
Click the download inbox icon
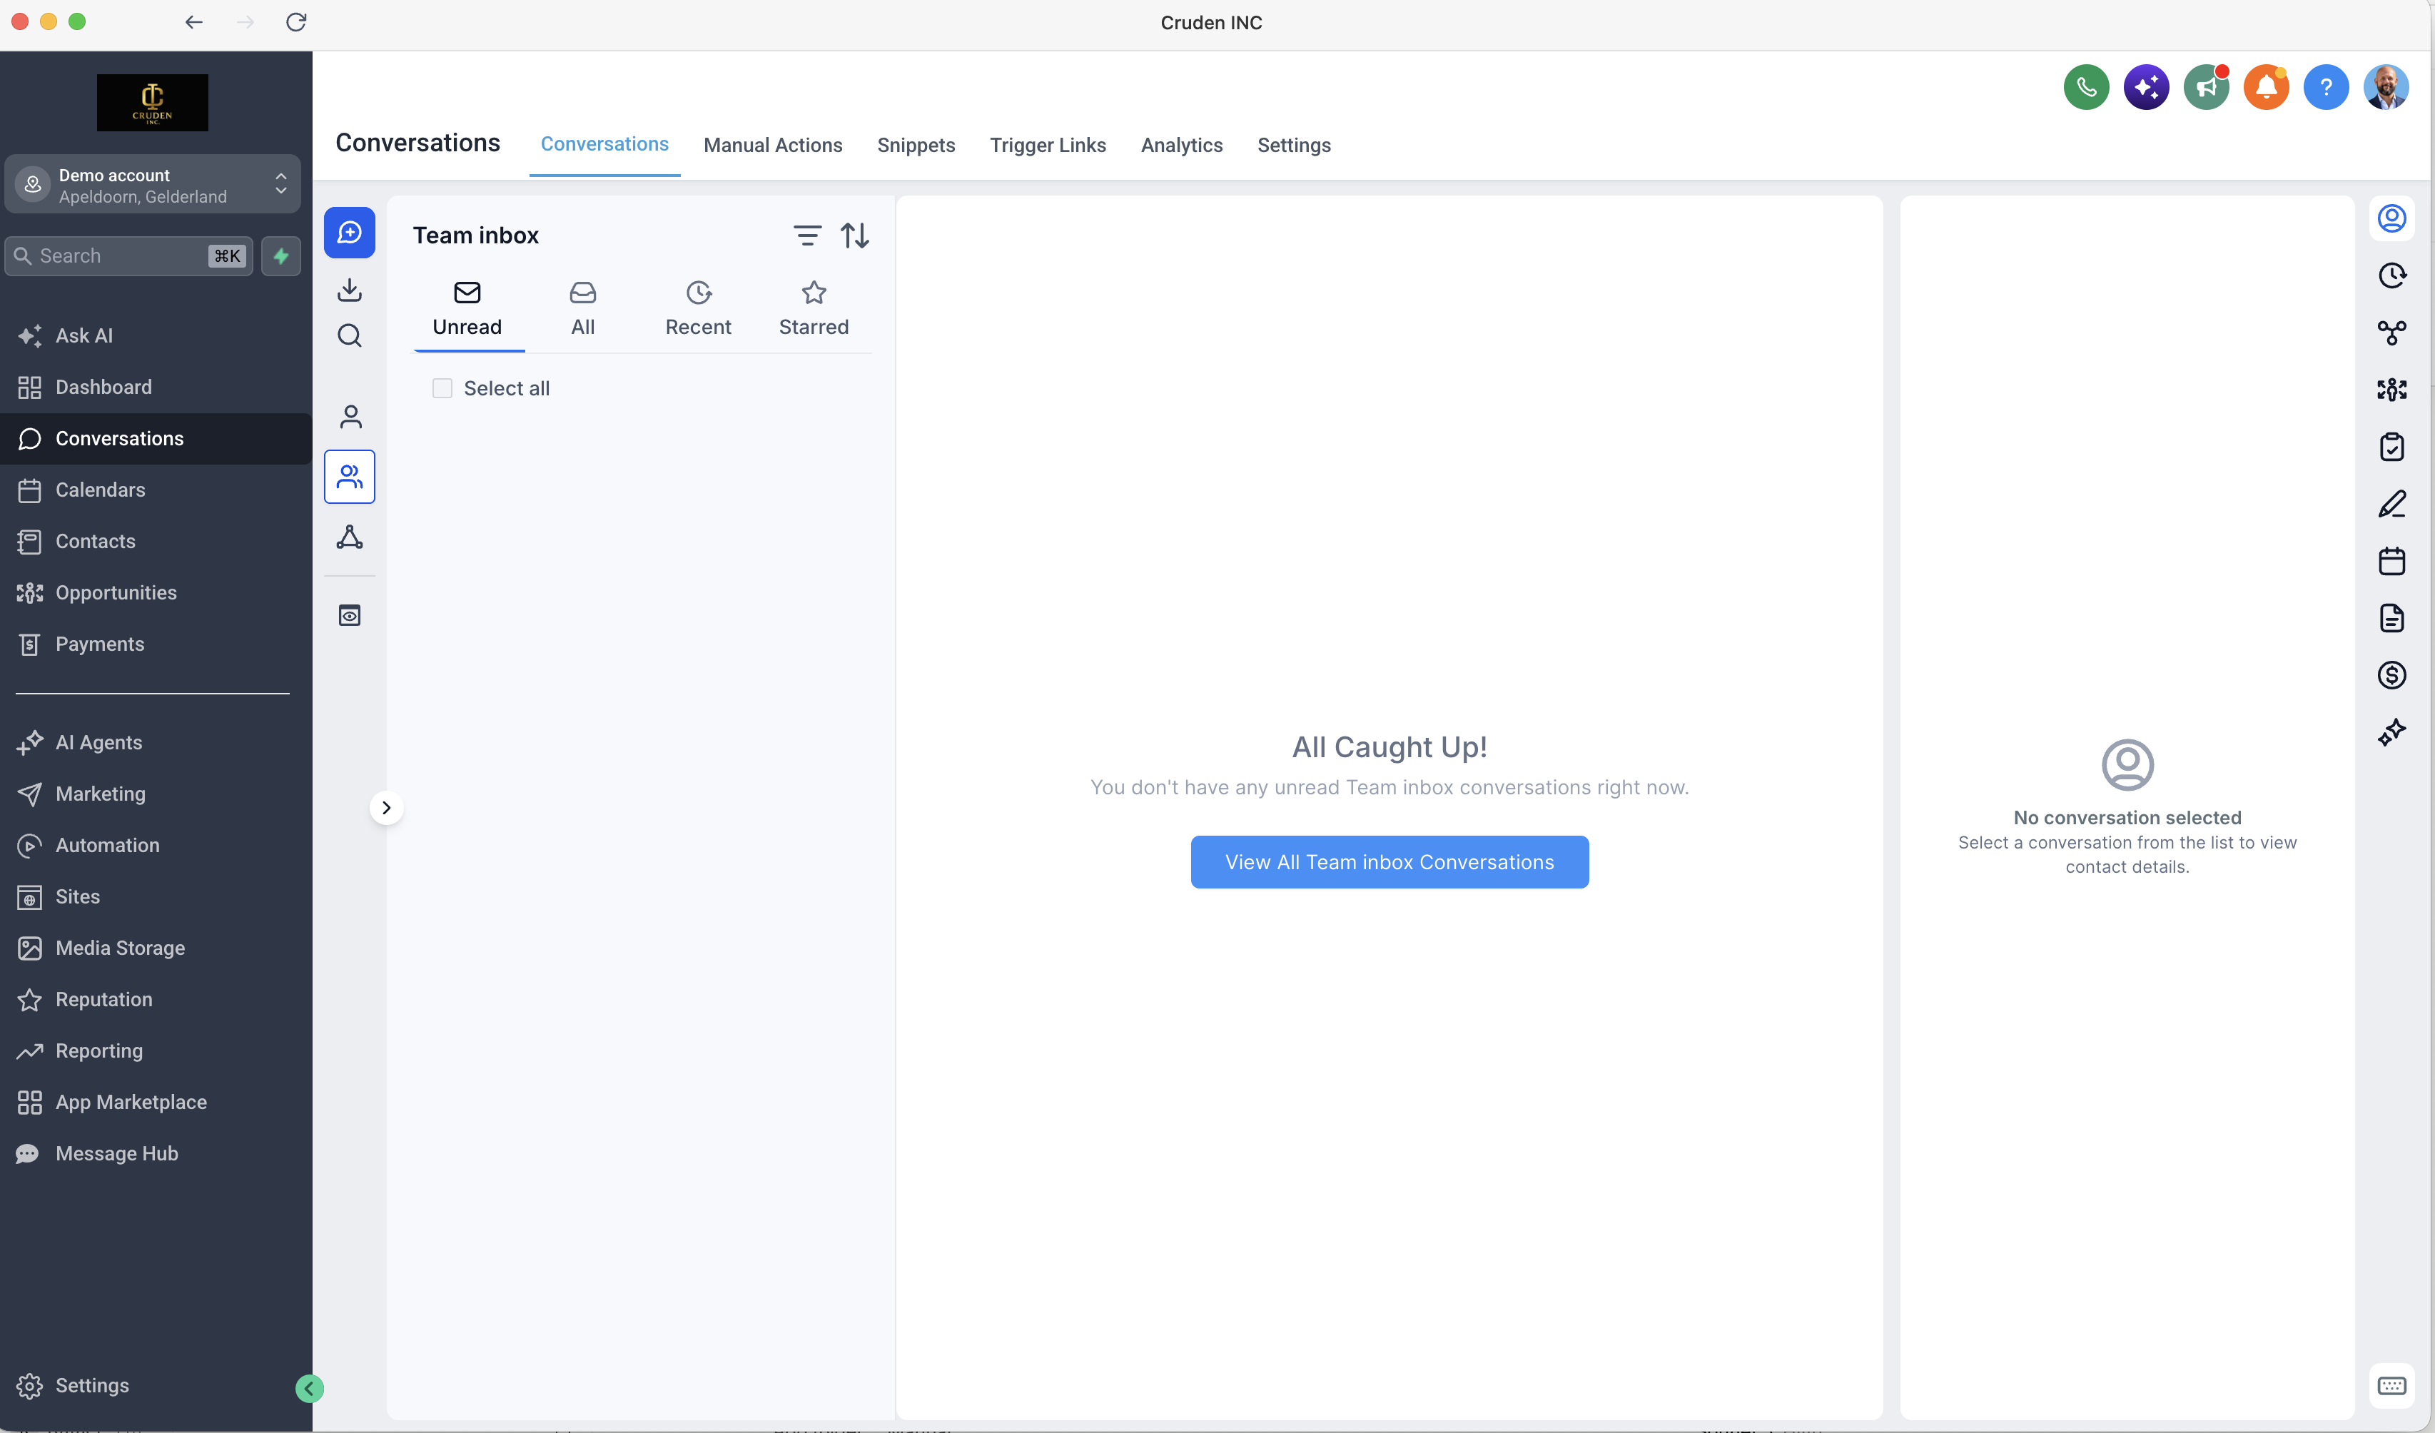point(350,289)
